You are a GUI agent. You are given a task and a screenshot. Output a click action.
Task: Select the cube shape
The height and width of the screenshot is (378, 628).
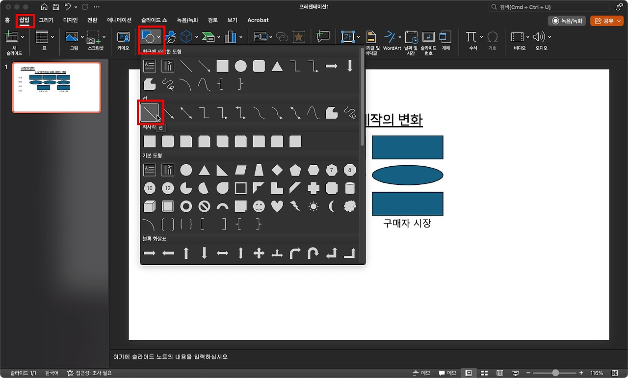[150, 206]
